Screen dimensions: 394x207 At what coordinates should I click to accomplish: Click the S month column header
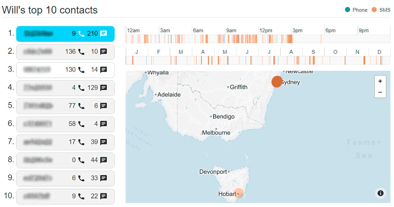[313, 52]
